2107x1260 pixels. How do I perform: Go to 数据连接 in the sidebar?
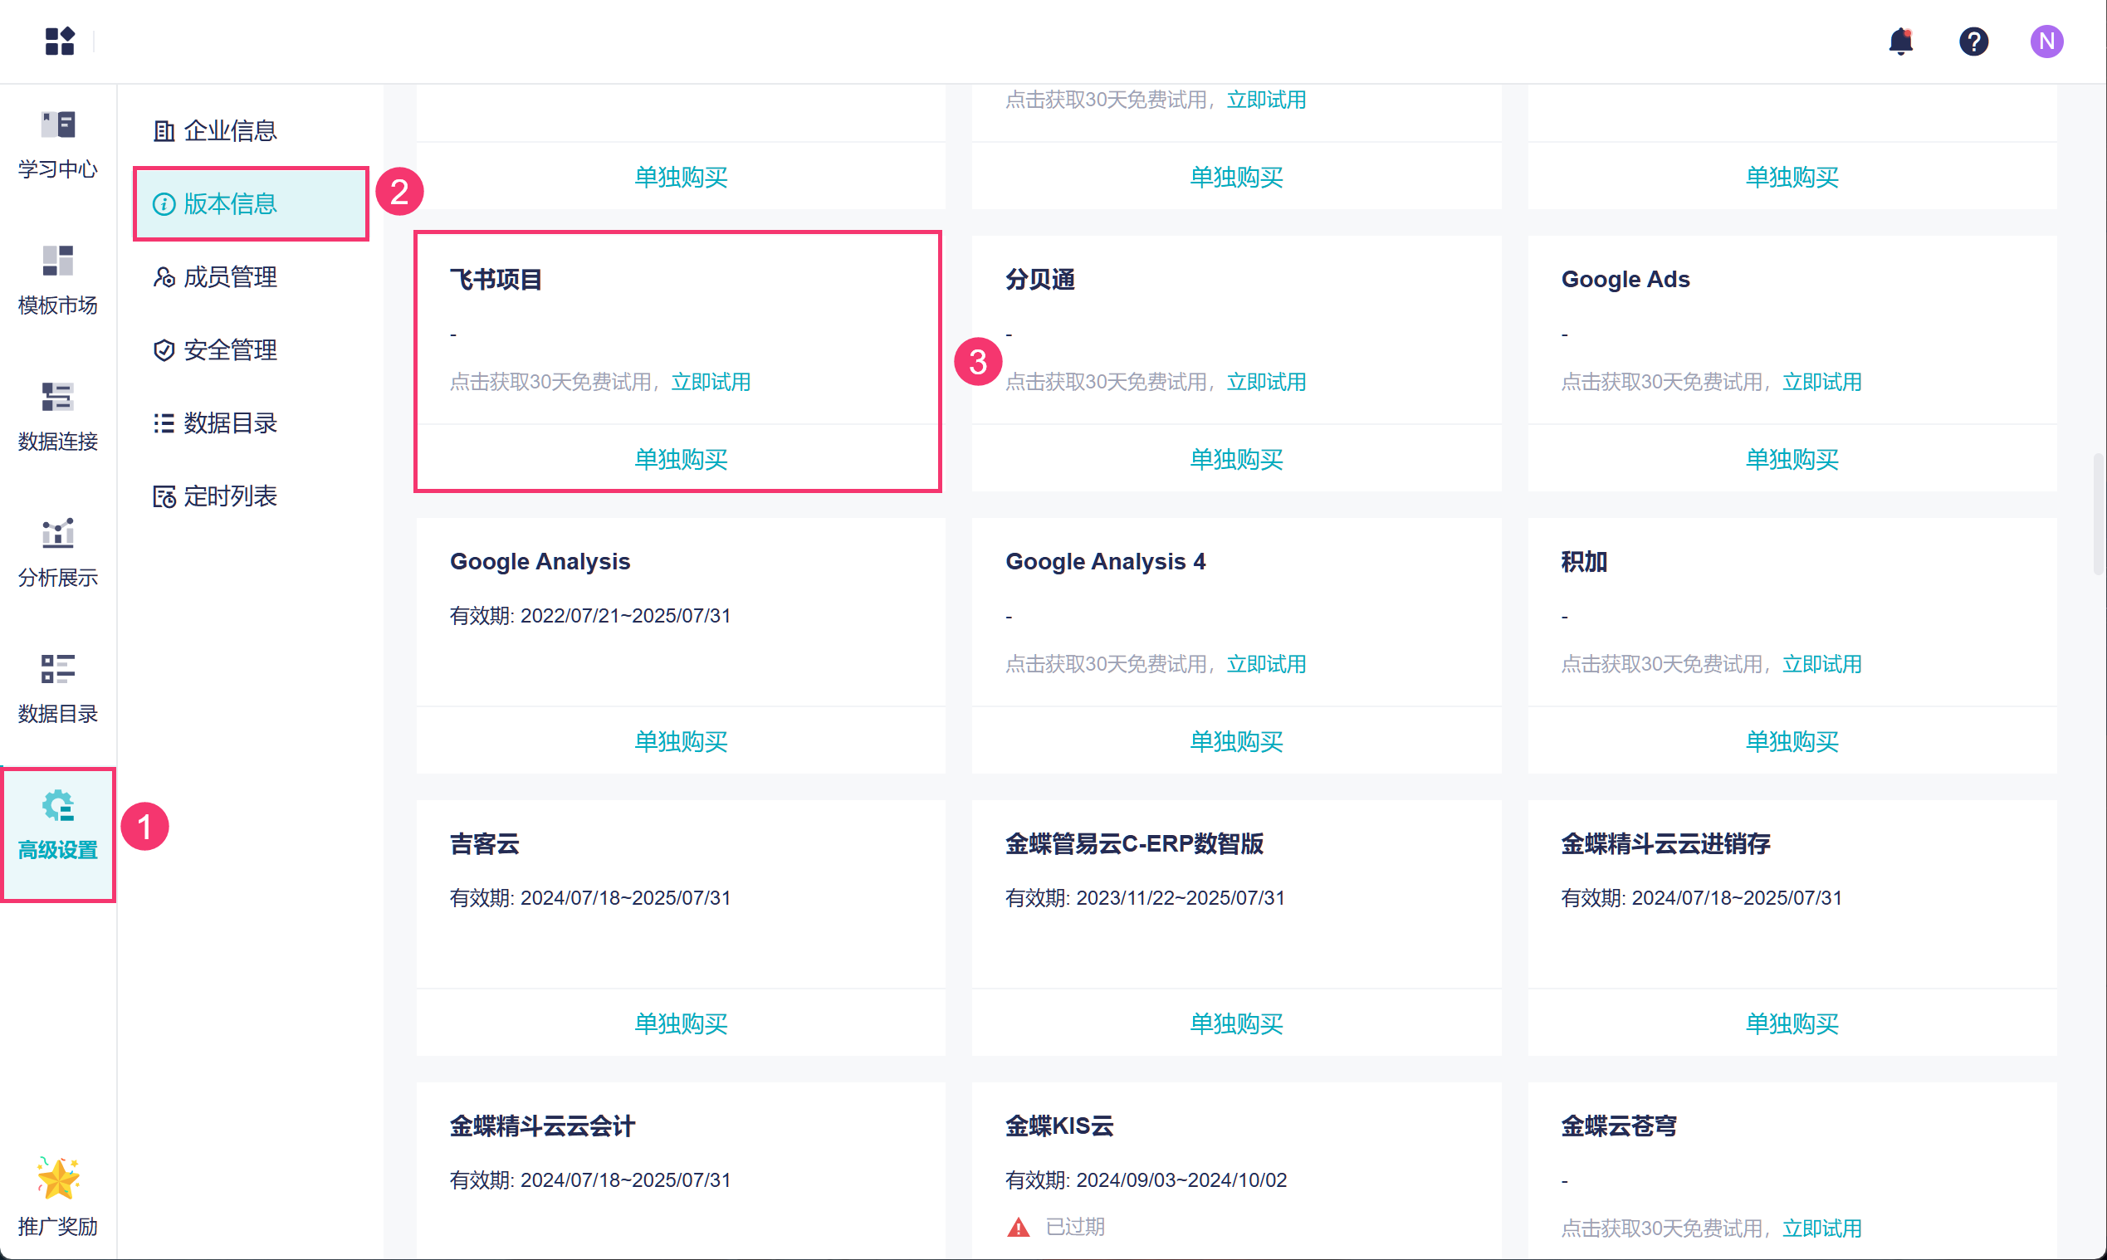click(58, 398)
